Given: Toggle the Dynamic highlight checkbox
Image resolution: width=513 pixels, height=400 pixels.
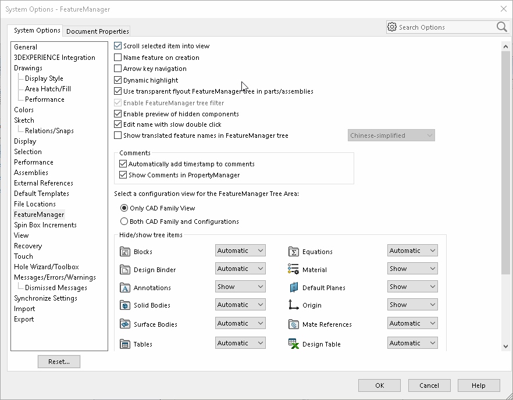Looking at the screenshot, I should click(x=117, y=80).
